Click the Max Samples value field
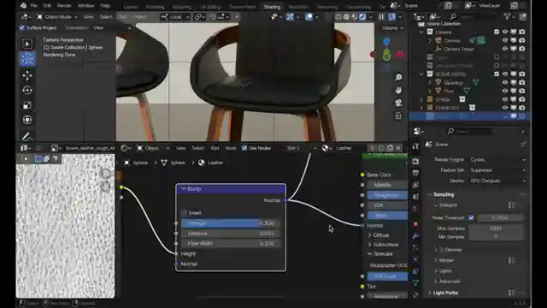 point(496,228)
